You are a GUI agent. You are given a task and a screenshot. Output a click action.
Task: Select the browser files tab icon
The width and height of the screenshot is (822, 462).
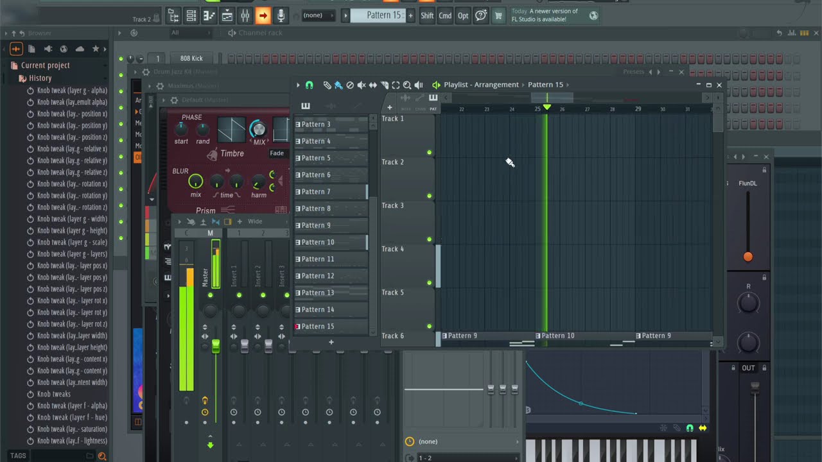coord(31,49)
